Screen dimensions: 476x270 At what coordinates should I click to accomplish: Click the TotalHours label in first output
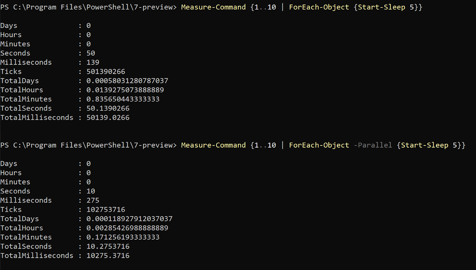pos(22,90)
